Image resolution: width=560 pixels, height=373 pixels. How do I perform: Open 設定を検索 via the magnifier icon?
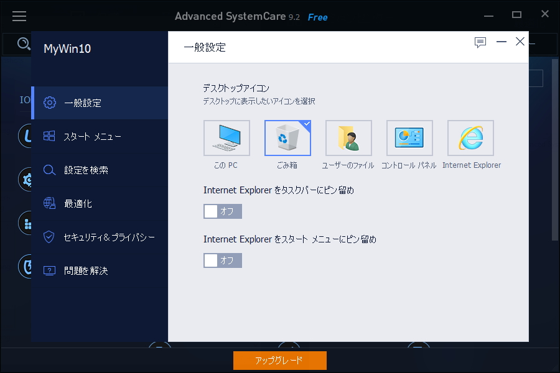tap(50, 170)
